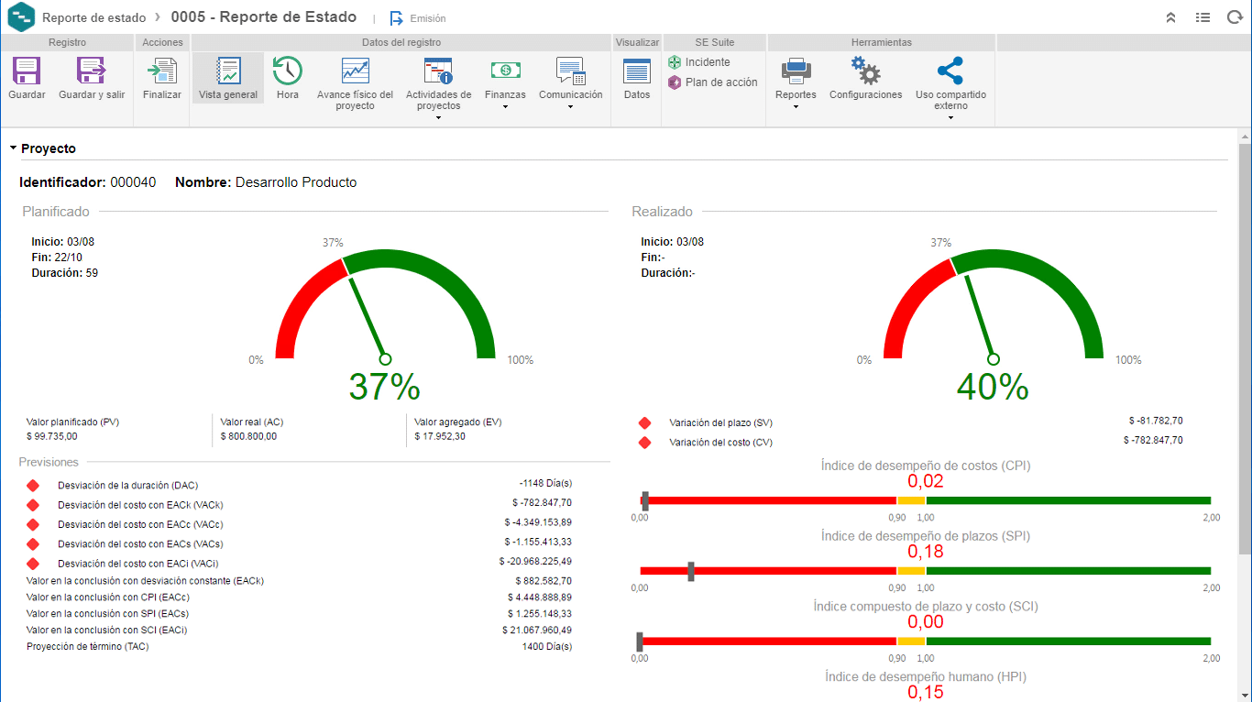This screenshot has height=702, width=1252.
Task: Collapse the header with double chevron icon
Action: tap(1170, 17)
